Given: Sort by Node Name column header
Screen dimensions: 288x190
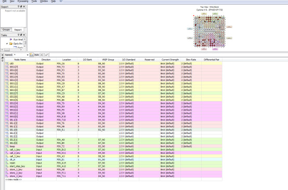Looking at the screenshot, I should [20, 60].
